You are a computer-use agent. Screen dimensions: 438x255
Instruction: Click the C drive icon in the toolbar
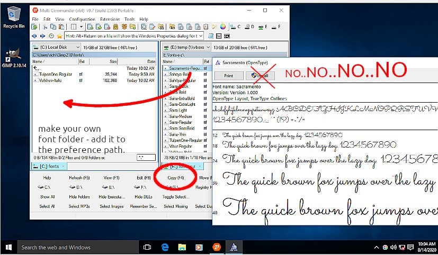pos(235,27)
